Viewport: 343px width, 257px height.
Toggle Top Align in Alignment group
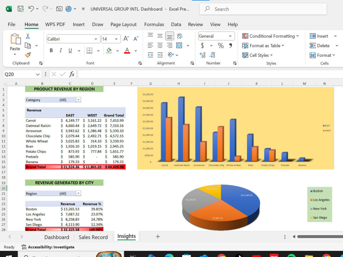coord(150,36)
